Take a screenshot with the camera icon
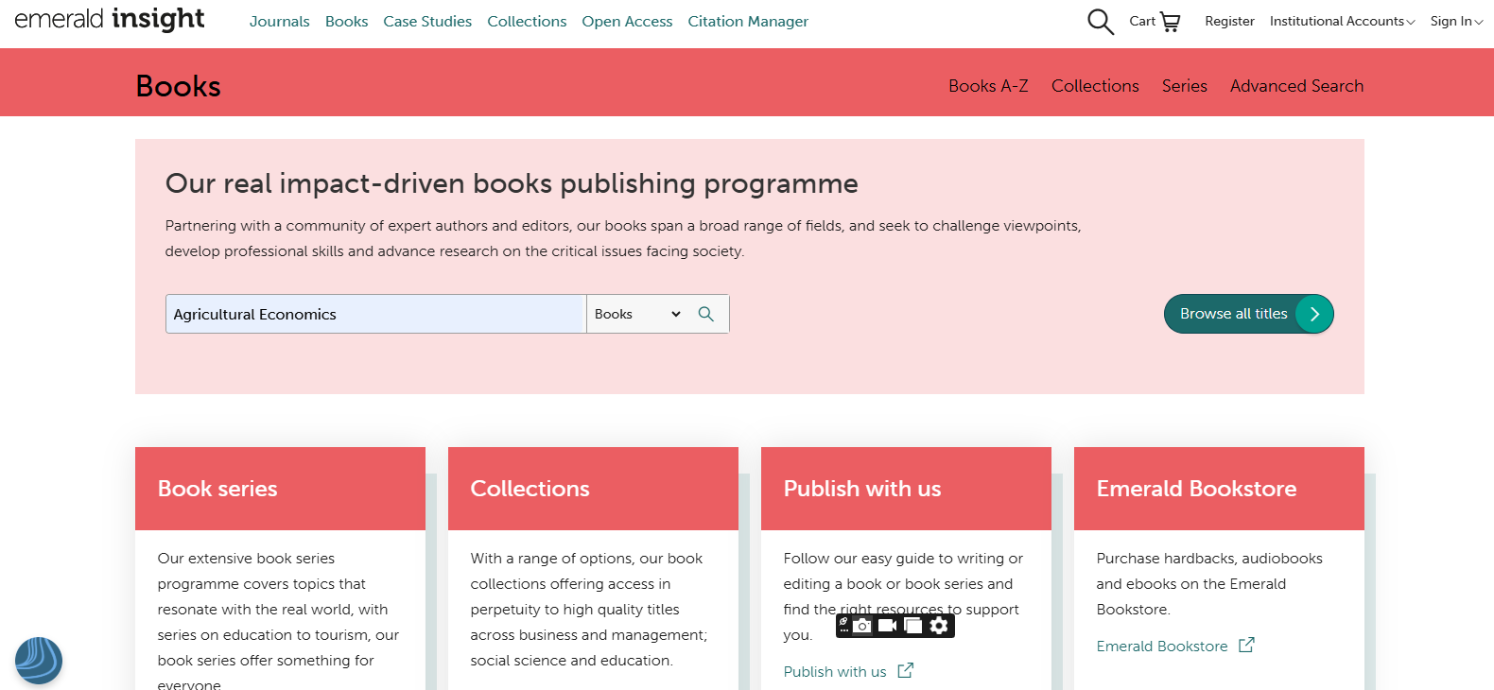This screenshot has height=690, width=1494. click(x=862, y=626)
